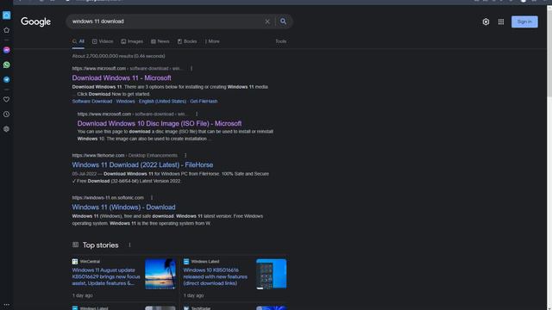552x310 pixels.
Task: Open options menu for Softonic result
Action: coord(152,197)
